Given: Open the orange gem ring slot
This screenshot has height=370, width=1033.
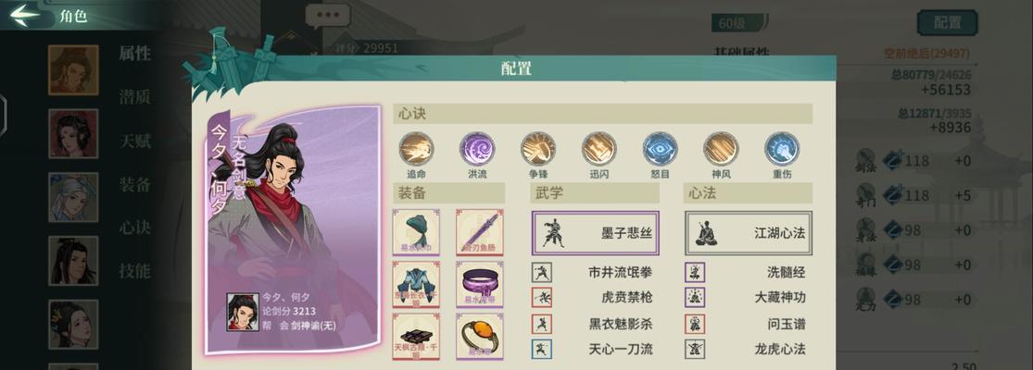Looking at the screenshot, I should [x=480, y=336].
